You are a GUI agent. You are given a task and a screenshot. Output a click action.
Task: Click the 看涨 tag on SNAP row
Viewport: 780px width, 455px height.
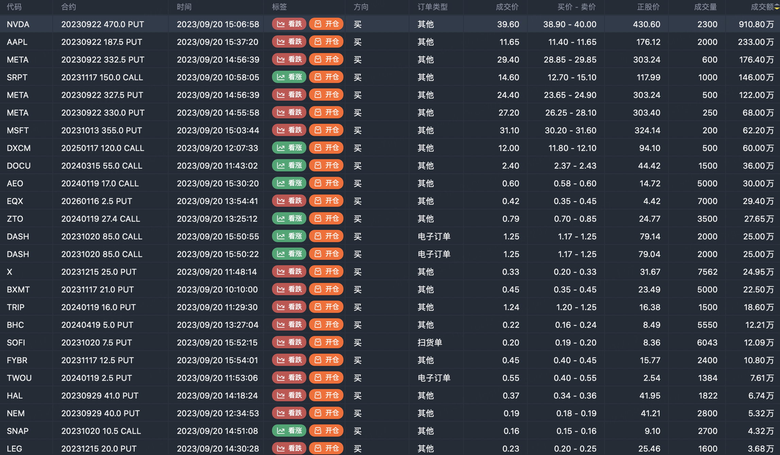click(x=289, y=431)
